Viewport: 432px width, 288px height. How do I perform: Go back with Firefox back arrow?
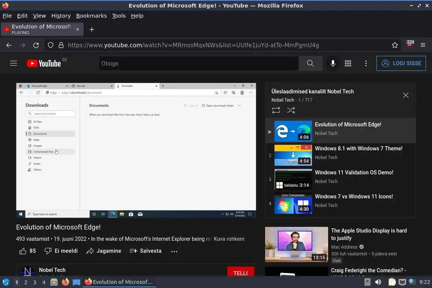(9, 45)
